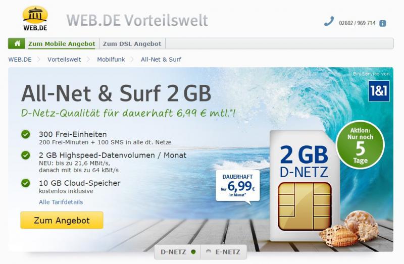Click the 1&1 logo badge

[x=379, y=91]
